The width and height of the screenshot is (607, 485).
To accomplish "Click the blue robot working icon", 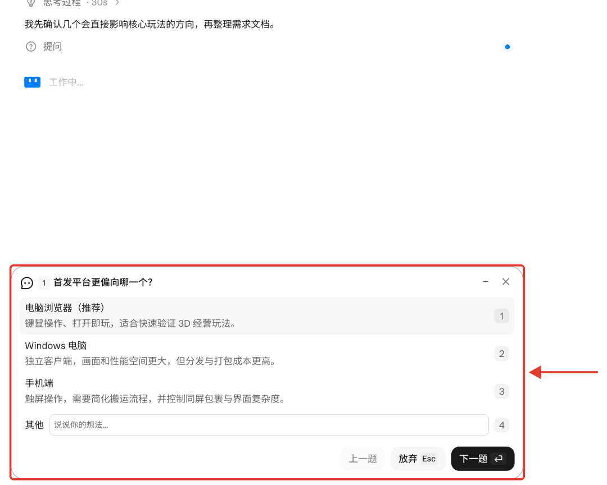I will tap(33, 82).
